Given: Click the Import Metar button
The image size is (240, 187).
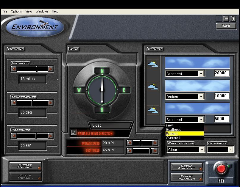Looking at the screenshot, I should [x=25, y=166].
